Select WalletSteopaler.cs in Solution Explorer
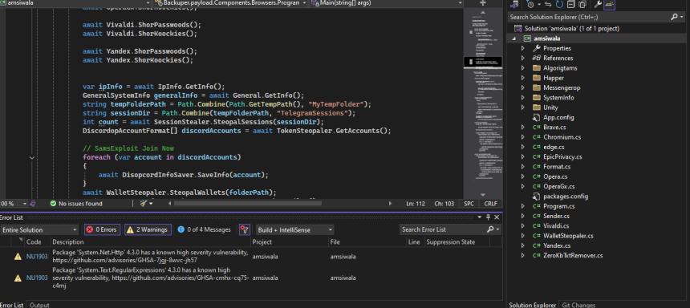This screenshot has width=690, height=308. 568,235
